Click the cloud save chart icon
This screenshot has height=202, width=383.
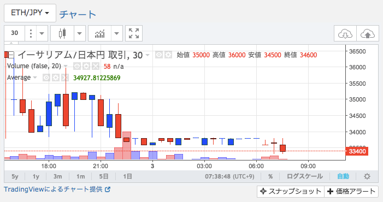point(368,34)
